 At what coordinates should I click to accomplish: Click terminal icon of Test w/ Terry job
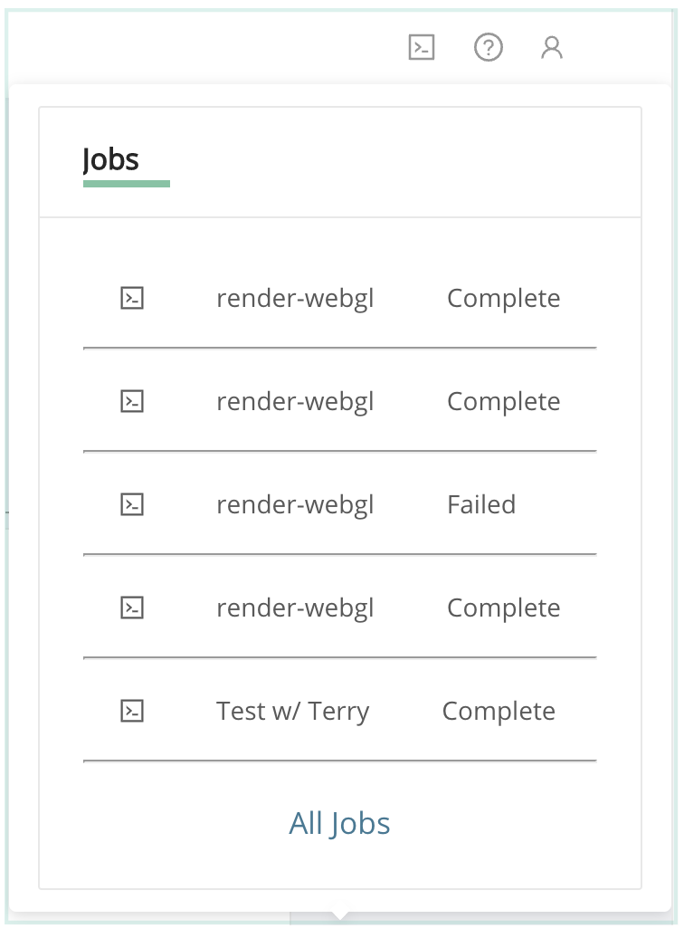pos(132,711)
